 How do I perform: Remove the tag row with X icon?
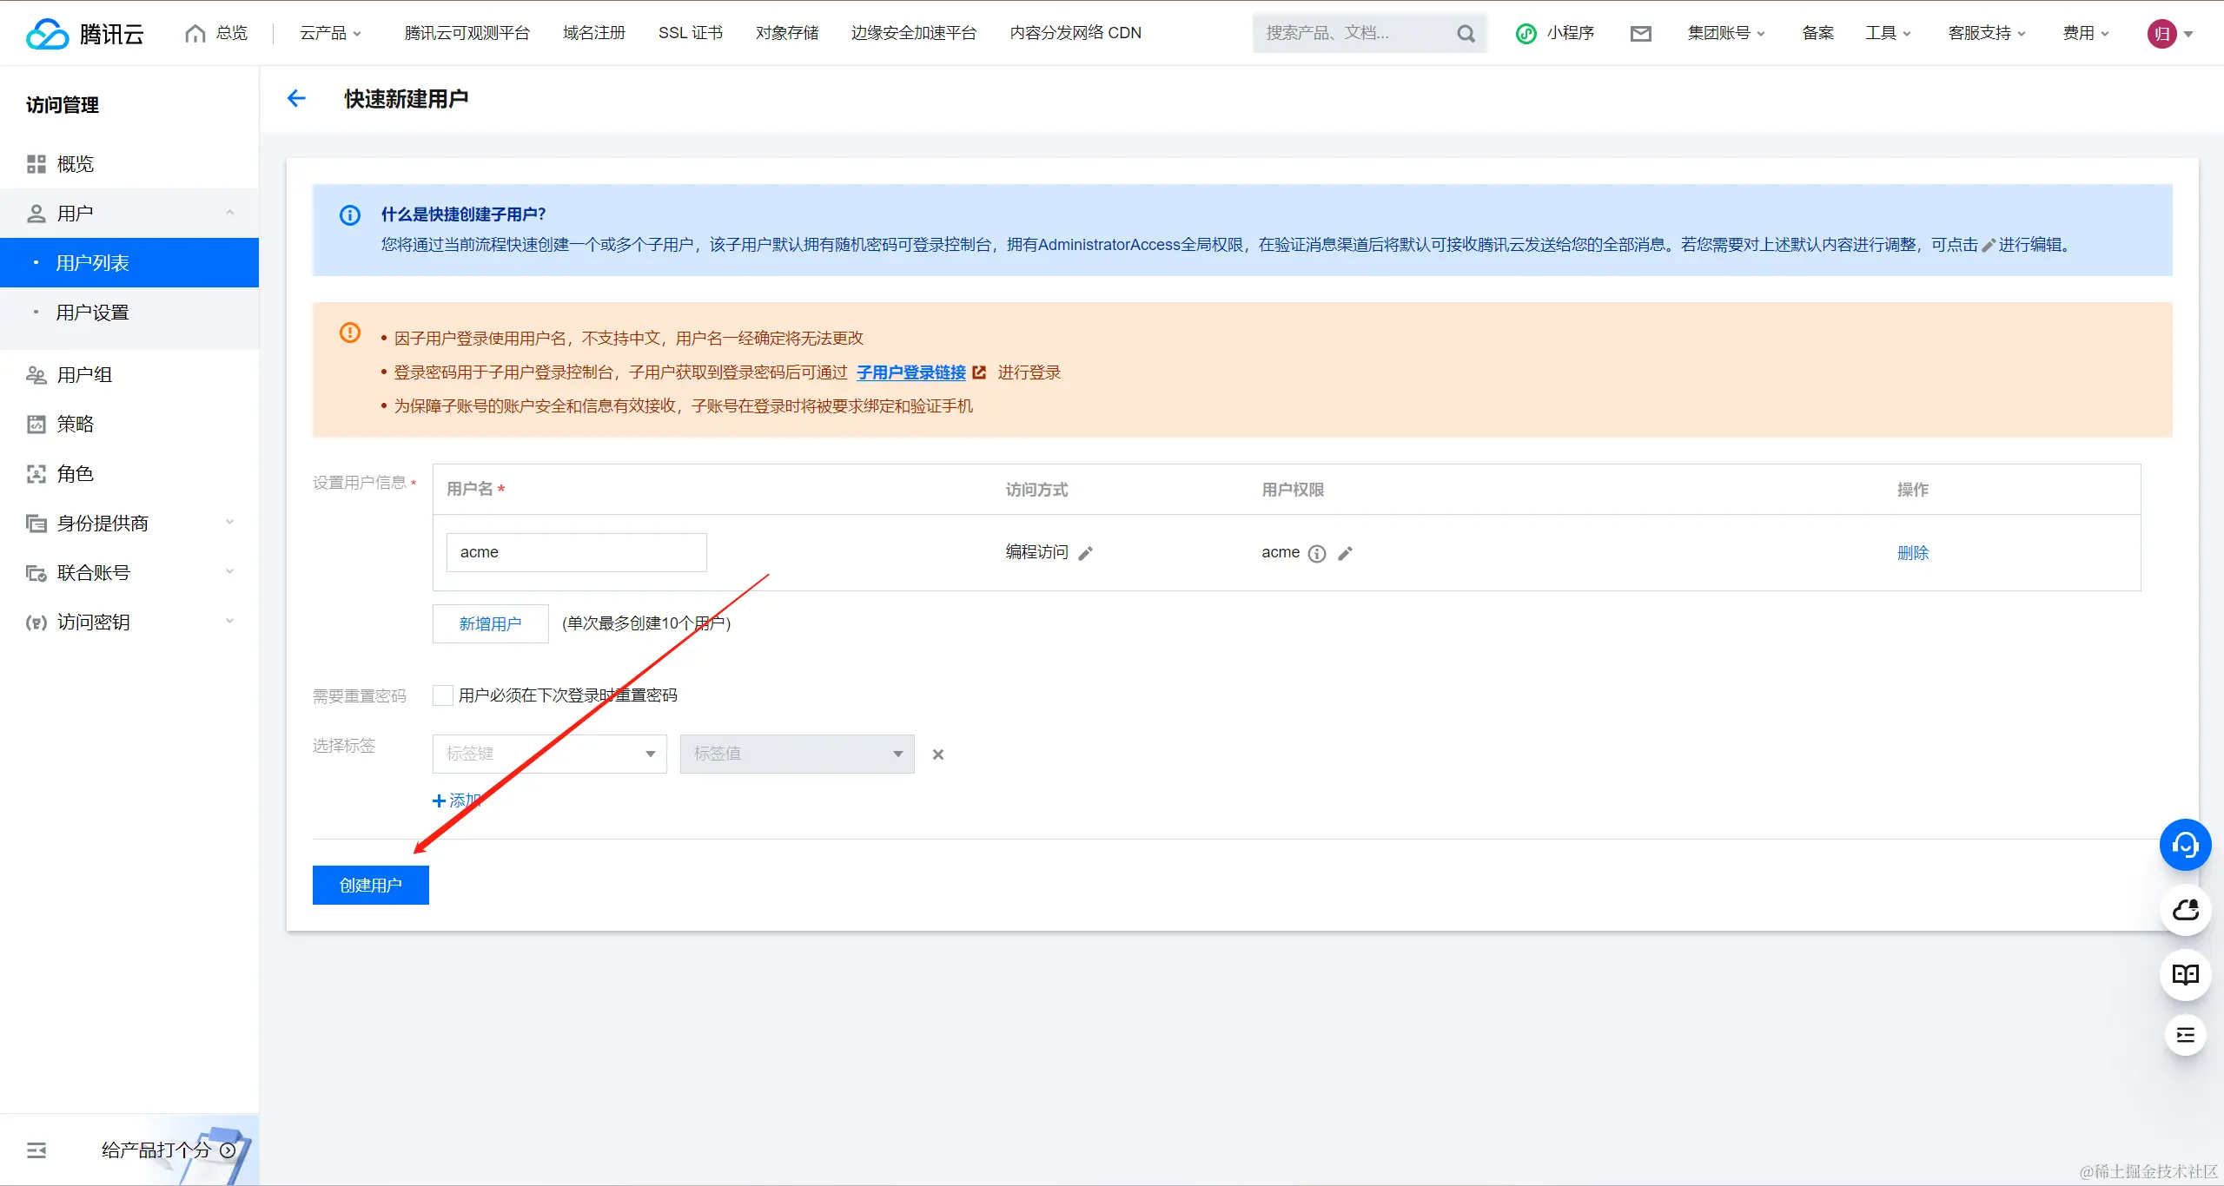tap(938, 754)
